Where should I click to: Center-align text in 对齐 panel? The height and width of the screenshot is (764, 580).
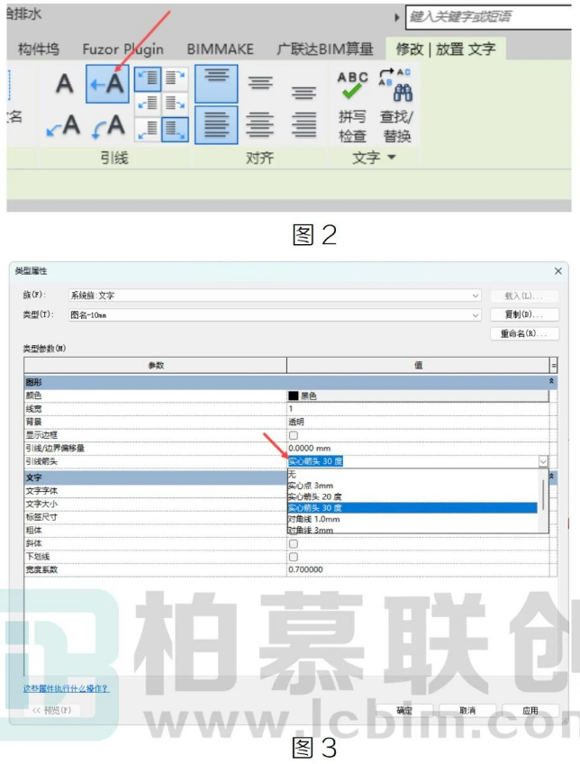tap(260, 124)
